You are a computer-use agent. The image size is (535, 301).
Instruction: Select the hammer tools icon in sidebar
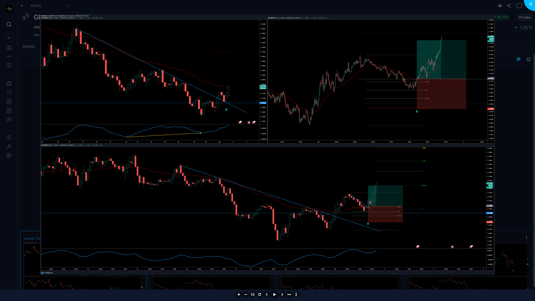(x=9, y=146)
